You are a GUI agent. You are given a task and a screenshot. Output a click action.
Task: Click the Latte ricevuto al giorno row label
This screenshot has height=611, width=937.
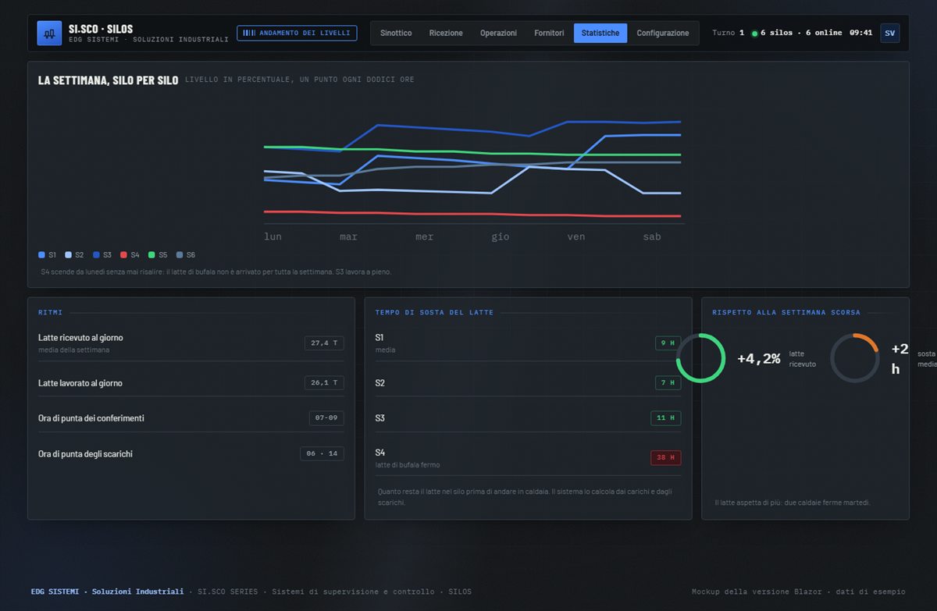point(80,338)
